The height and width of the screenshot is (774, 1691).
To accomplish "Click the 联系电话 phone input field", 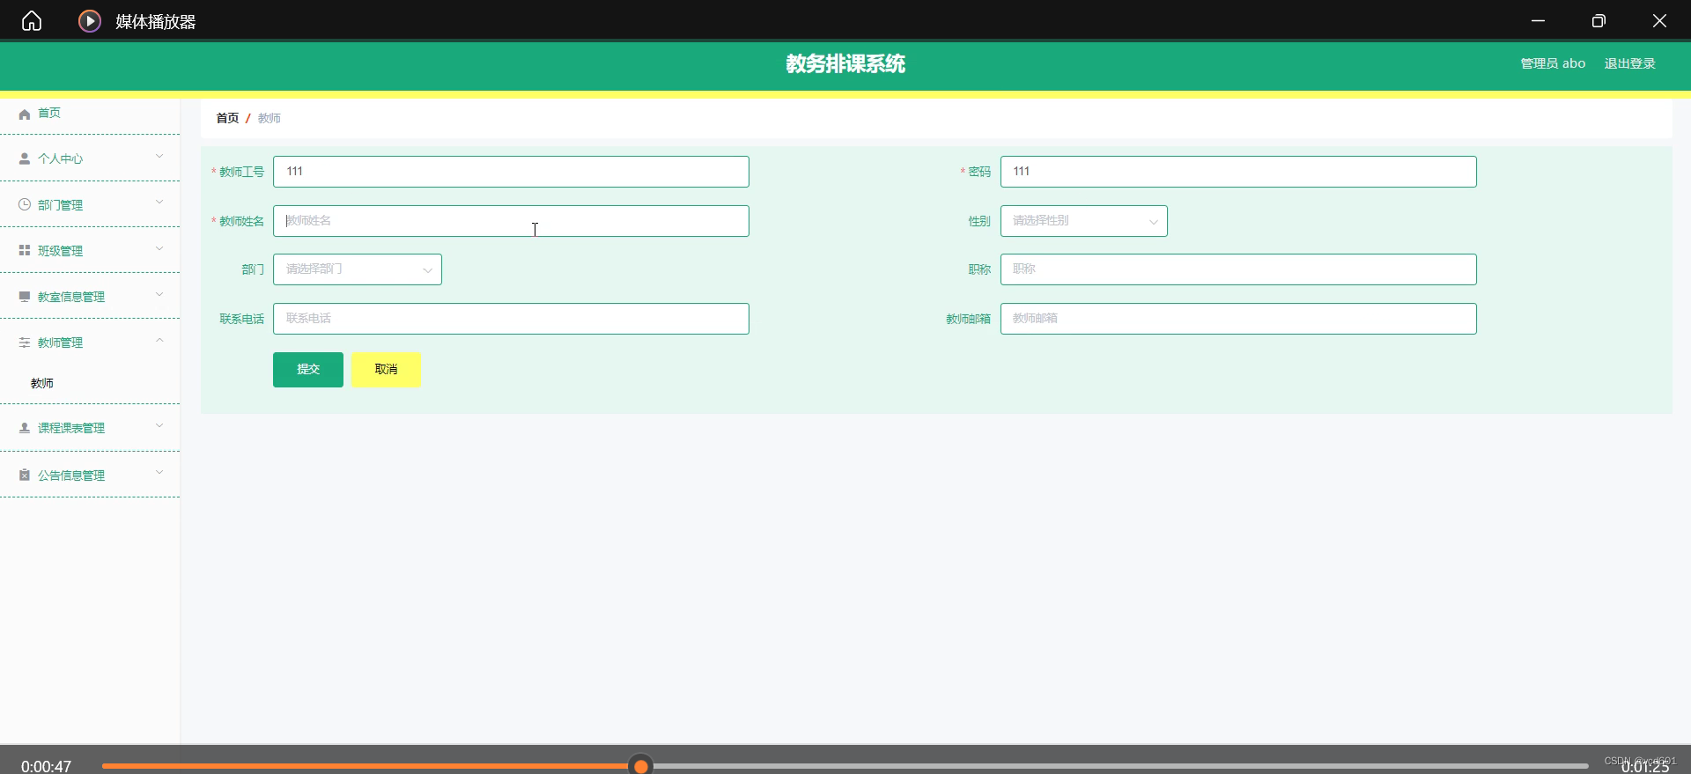I will click(x=511, y=319).
